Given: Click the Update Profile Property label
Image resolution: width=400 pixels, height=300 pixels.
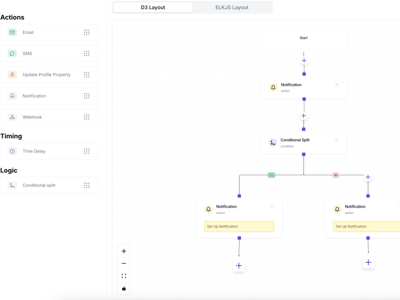Looking at the screenshot, I should point(46,75).
